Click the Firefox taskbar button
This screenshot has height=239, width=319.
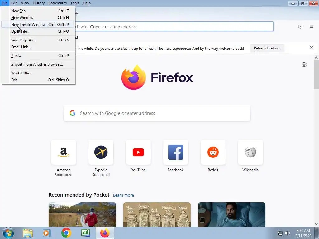pos(105,233)
